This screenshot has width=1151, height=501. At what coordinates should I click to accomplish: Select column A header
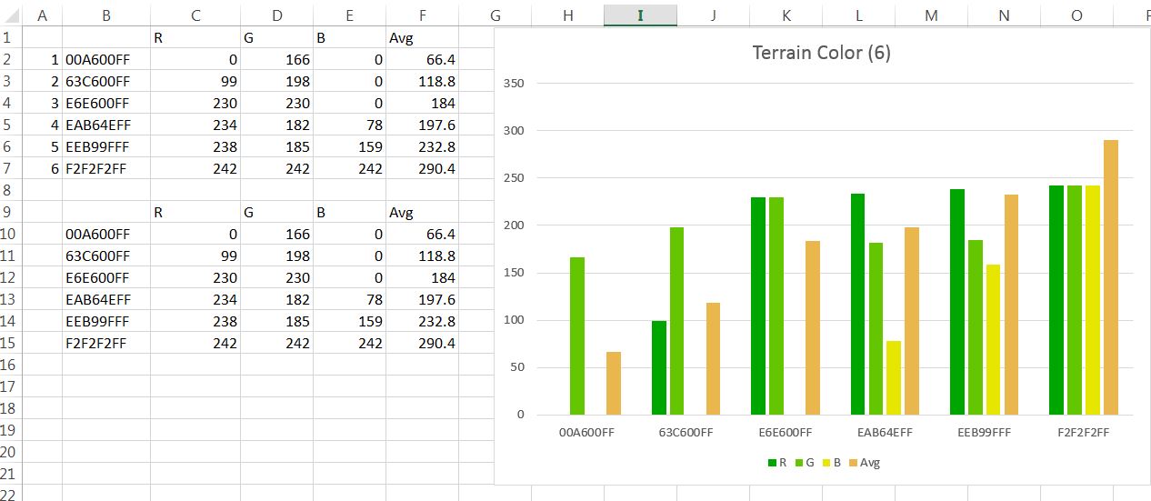[x=42, y=15]
